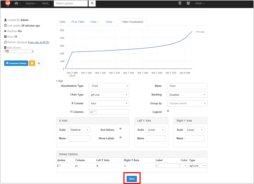Switch to the Pivot Table tab
The image size is (254, 184).
78,22
